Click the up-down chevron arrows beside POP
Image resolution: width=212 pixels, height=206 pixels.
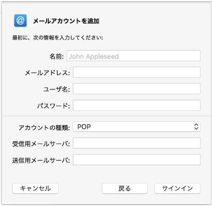coord(196,126)
